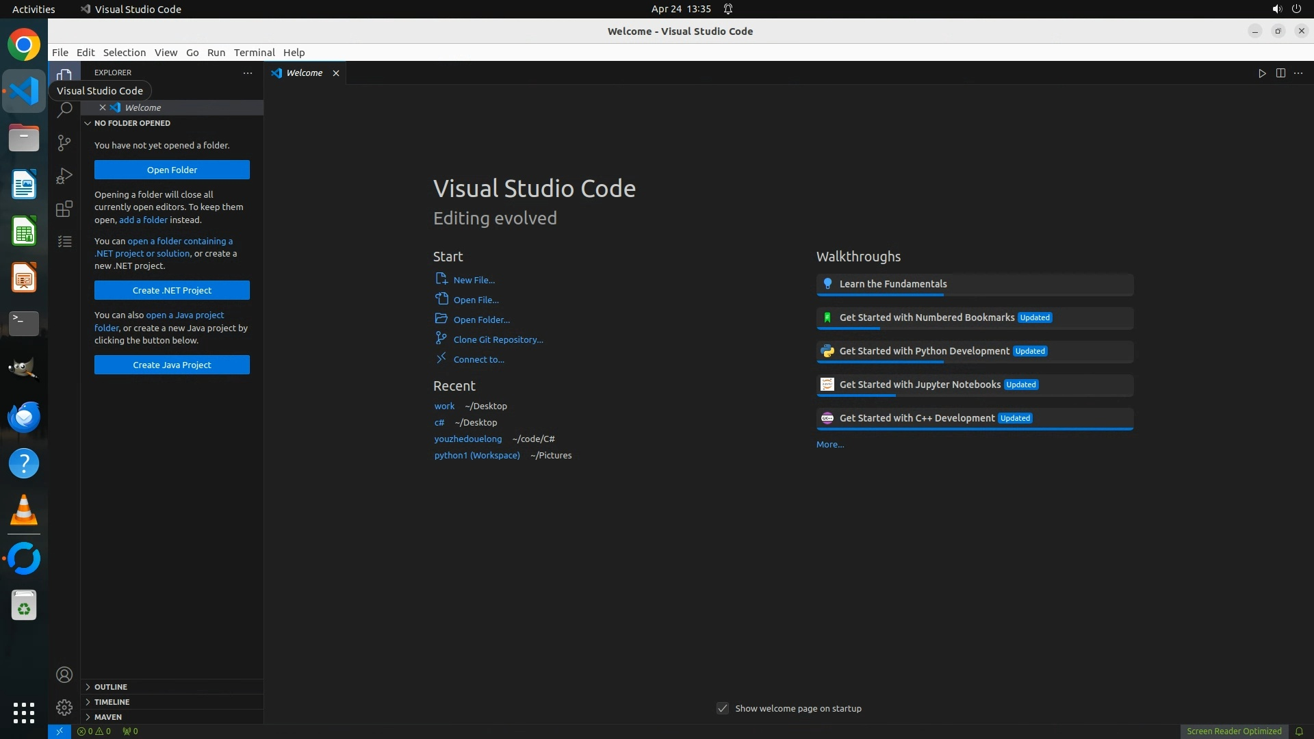1314x739 pixels.
Task: Click Create Java Project button
Action: (172, 365)
